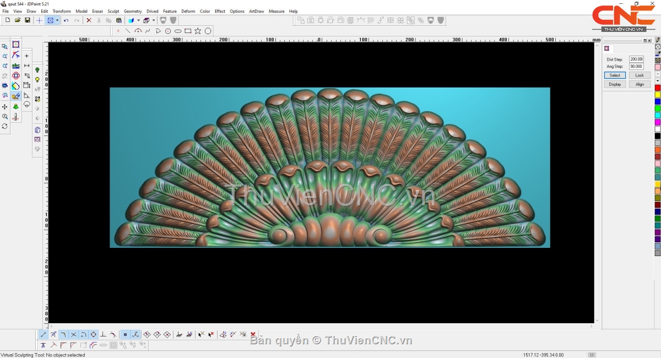The width and height of the screenshot is (661, 358).
Task: Select the rectangle drawing tool
Action: pos(188,31)
